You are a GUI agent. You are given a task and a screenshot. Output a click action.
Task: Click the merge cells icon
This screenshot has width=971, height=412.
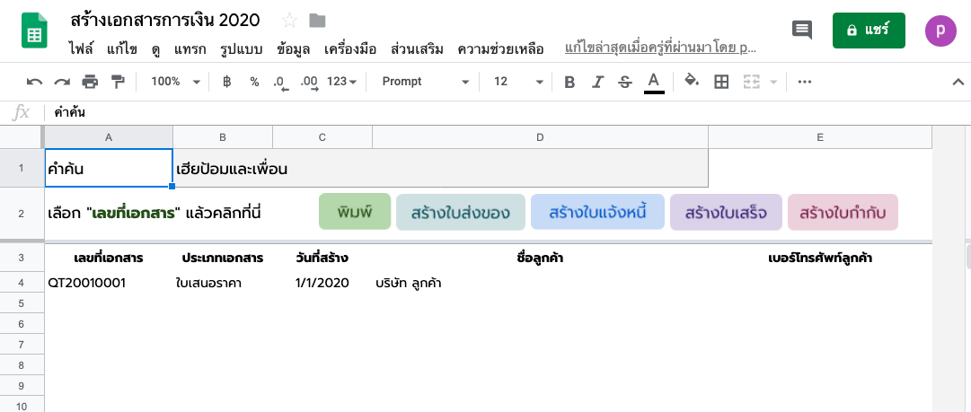751,82
